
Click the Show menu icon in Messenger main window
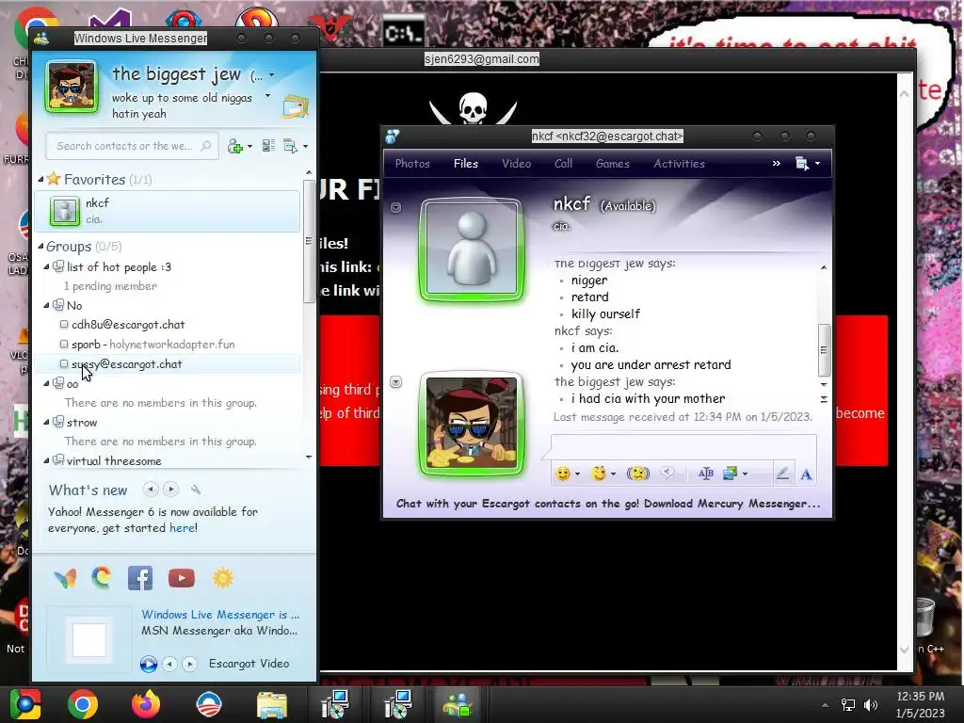click(x=290, y=146)
